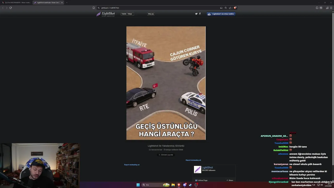Open site settings icon beside URL
The height and width of the screenshot is (188, 334).
(99, 8)
